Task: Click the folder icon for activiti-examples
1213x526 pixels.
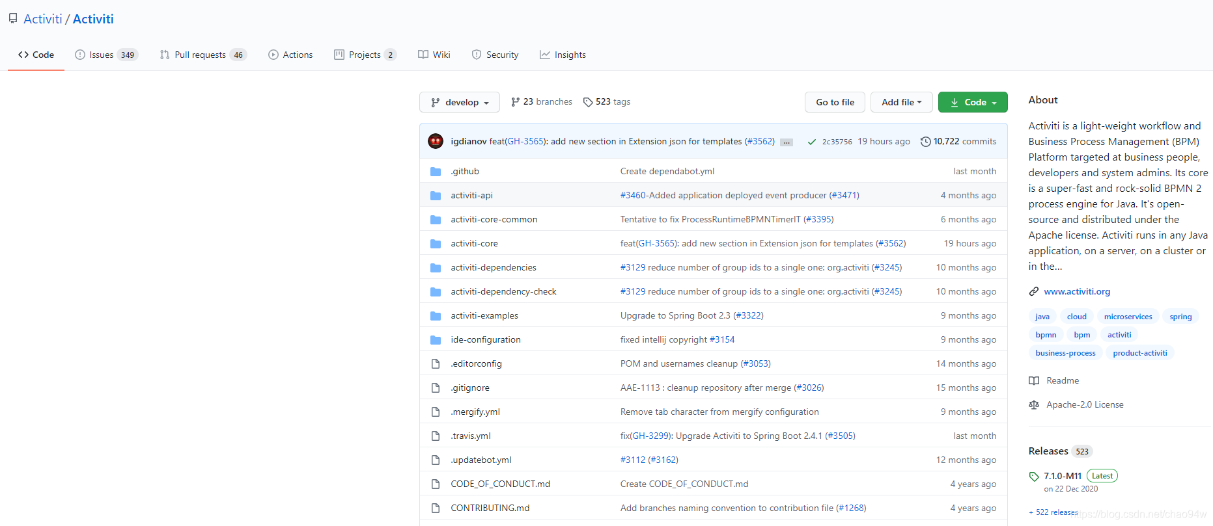Action: [436, 316]
